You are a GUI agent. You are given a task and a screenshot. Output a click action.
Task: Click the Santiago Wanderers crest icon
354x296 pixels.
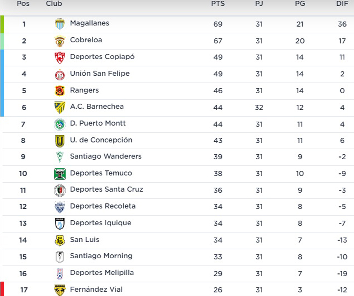tap(60, 157)
